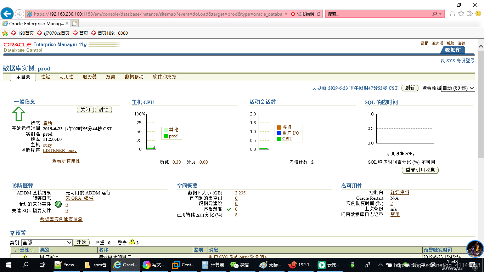Click the 详细资料 console link
Viewport: 484px width, 272px height.
(400, 193)
